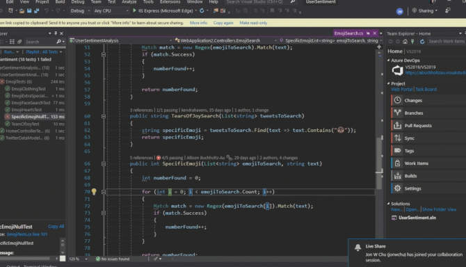
Task: Click the Web Portal link
Action: point(401,89)
